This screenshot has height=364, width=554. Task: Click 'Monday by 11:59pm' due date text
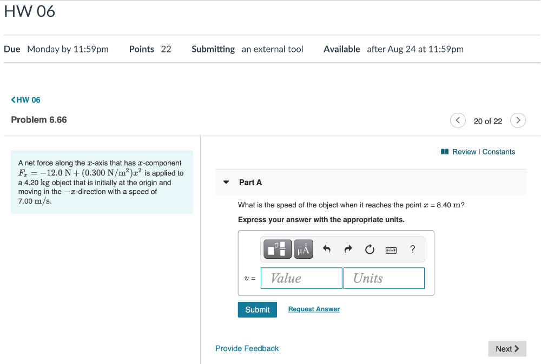68,49
